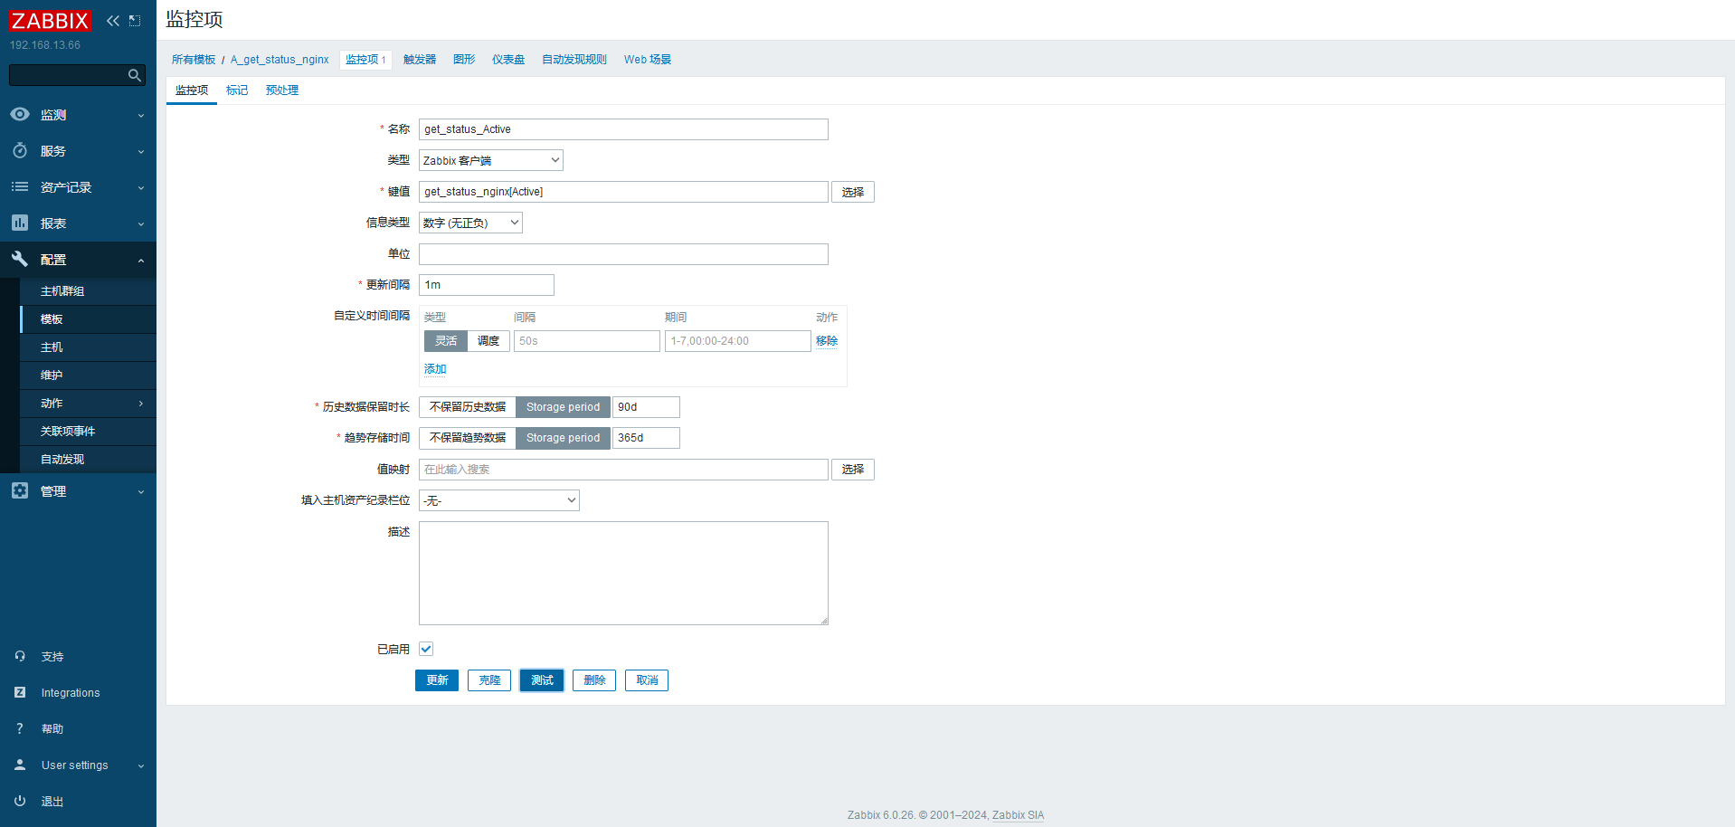Screen dimensions: 1735x827
Task: Open the 类型 Zabbix 客户端 dropdown
Action: click(x=490, y=160)
